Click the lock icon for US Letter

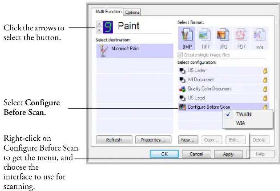[265, 71]
